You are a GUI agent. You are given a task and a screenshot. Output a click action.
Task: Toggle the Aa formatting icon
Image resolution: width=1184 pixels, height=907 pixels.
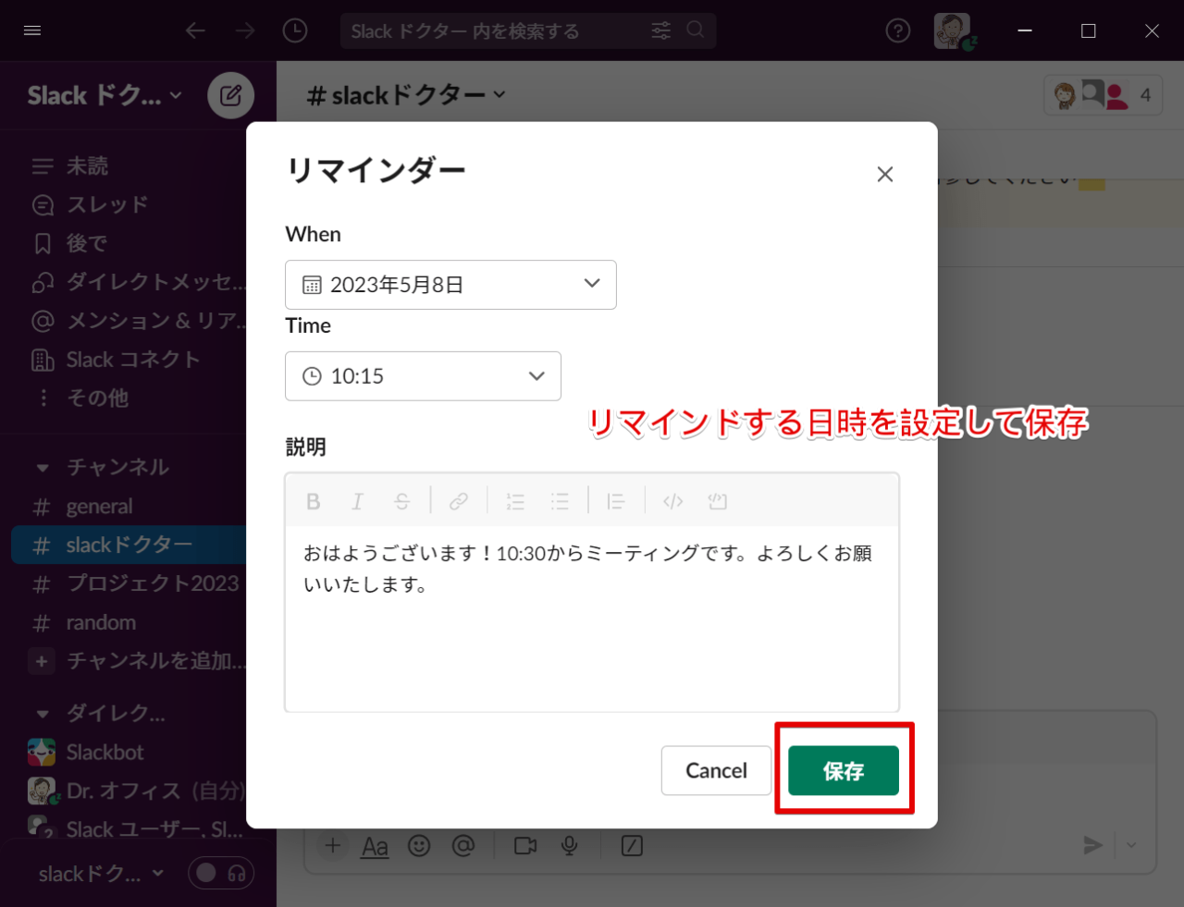click(x=375, y=847)
